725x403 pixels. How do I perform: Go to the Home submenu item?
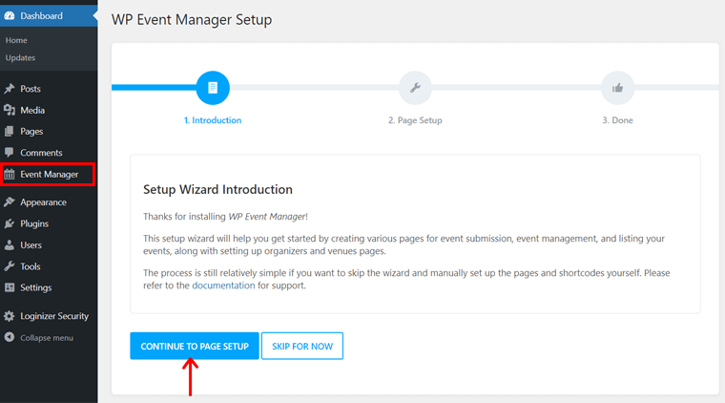click(x=16, y=40)
